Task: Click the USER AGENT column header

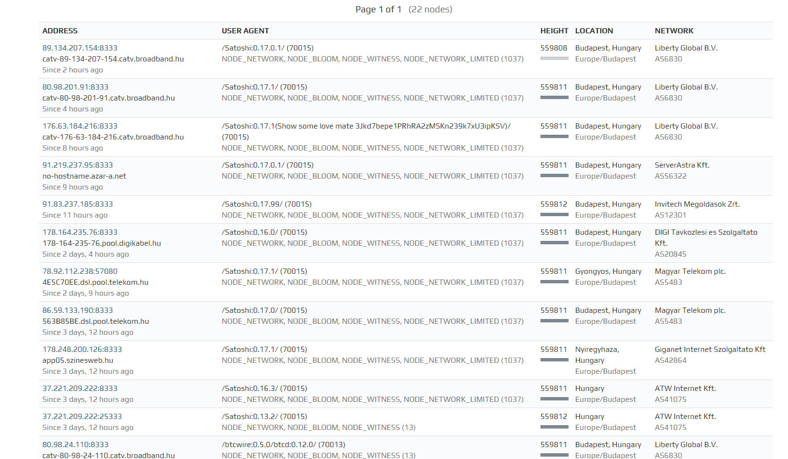Action: (x=245, y=31)
